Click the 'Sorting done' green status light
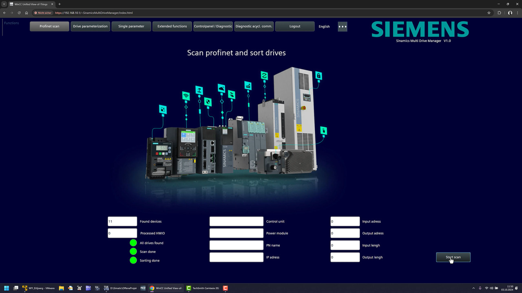Image resolution: width=522 pixels, height=293 pixels. 133,260
